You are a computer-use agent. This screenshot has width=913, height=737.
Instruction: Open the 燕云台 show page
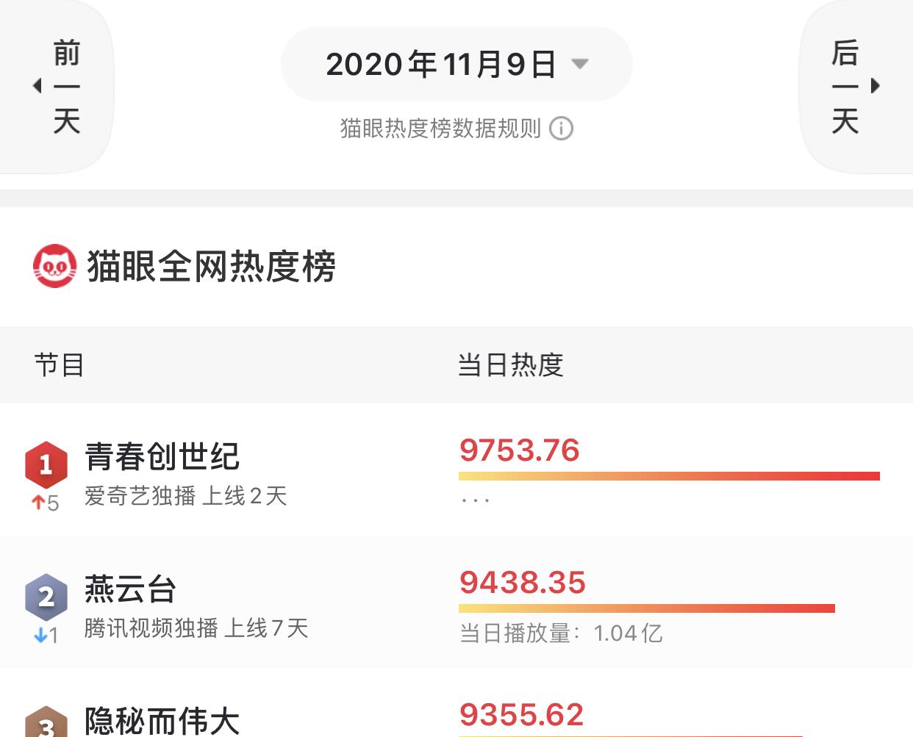(x=130, y=590)
